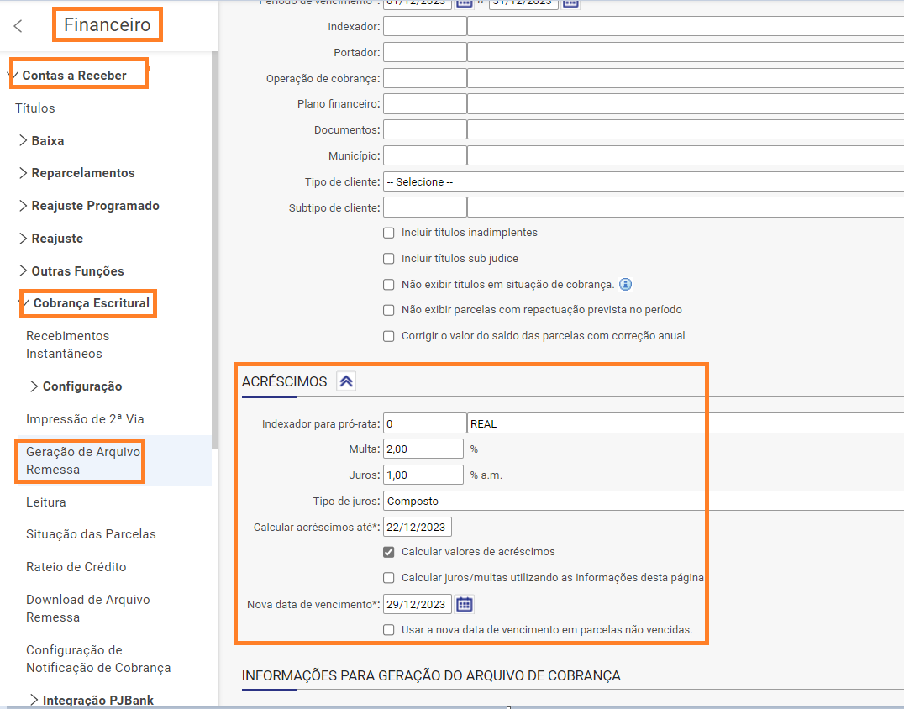Open the Tipo de juros dropdown

tap(644, 501)
